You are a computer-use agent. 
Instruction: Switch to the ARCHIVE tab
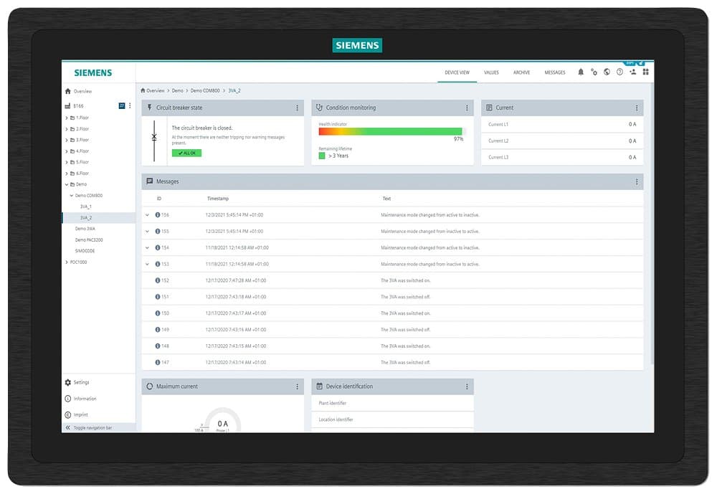point(521,72)
